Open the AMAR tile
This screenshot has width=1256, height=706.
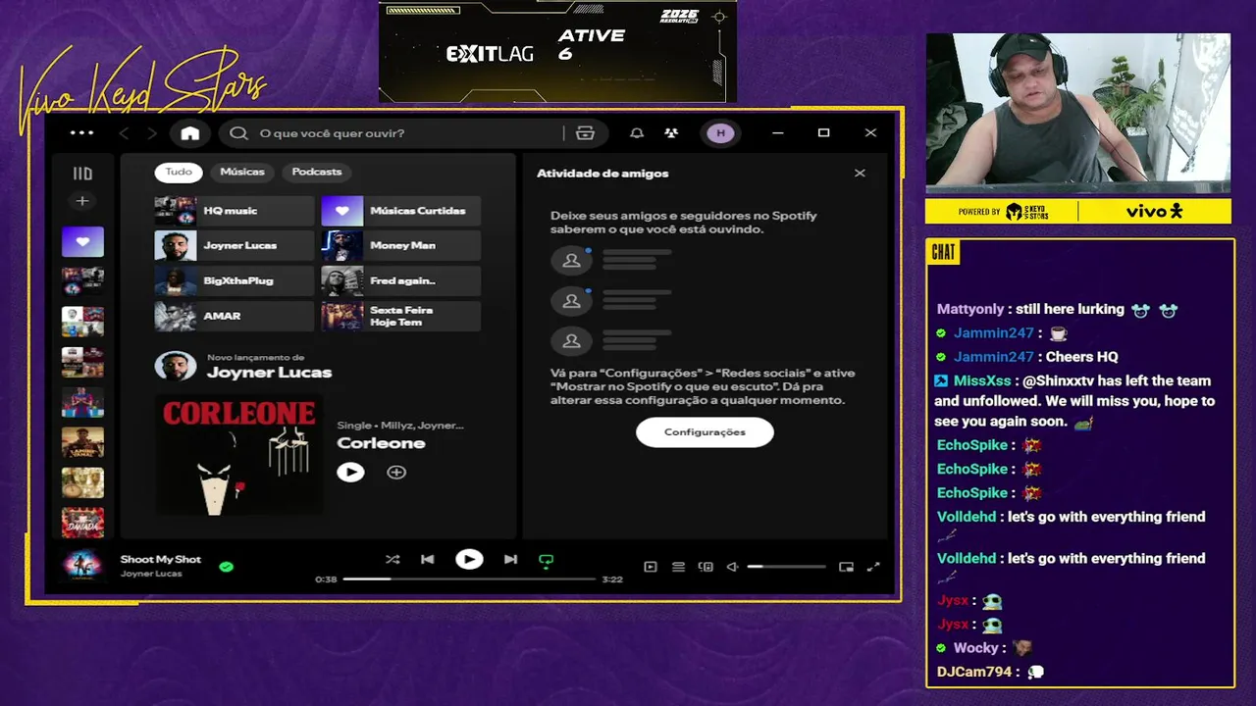[234, 316]
